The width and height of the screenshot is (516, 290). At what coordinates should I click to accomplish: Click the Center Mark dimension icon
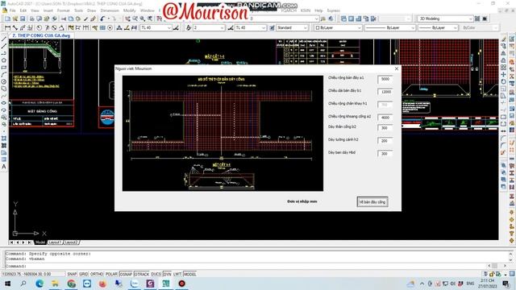coord(110,28)
